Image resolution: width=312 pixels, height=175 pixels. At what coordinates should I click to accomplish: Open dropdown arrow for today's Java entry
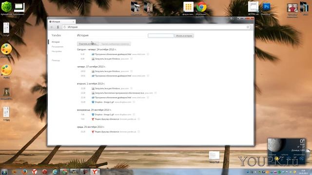(131, 59)
